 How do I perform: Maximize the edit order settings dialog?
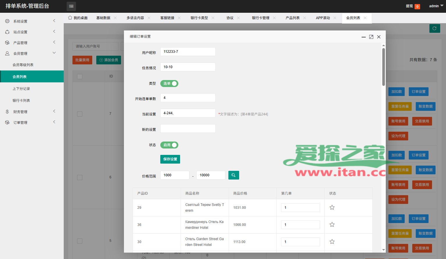tap(371, 37)
